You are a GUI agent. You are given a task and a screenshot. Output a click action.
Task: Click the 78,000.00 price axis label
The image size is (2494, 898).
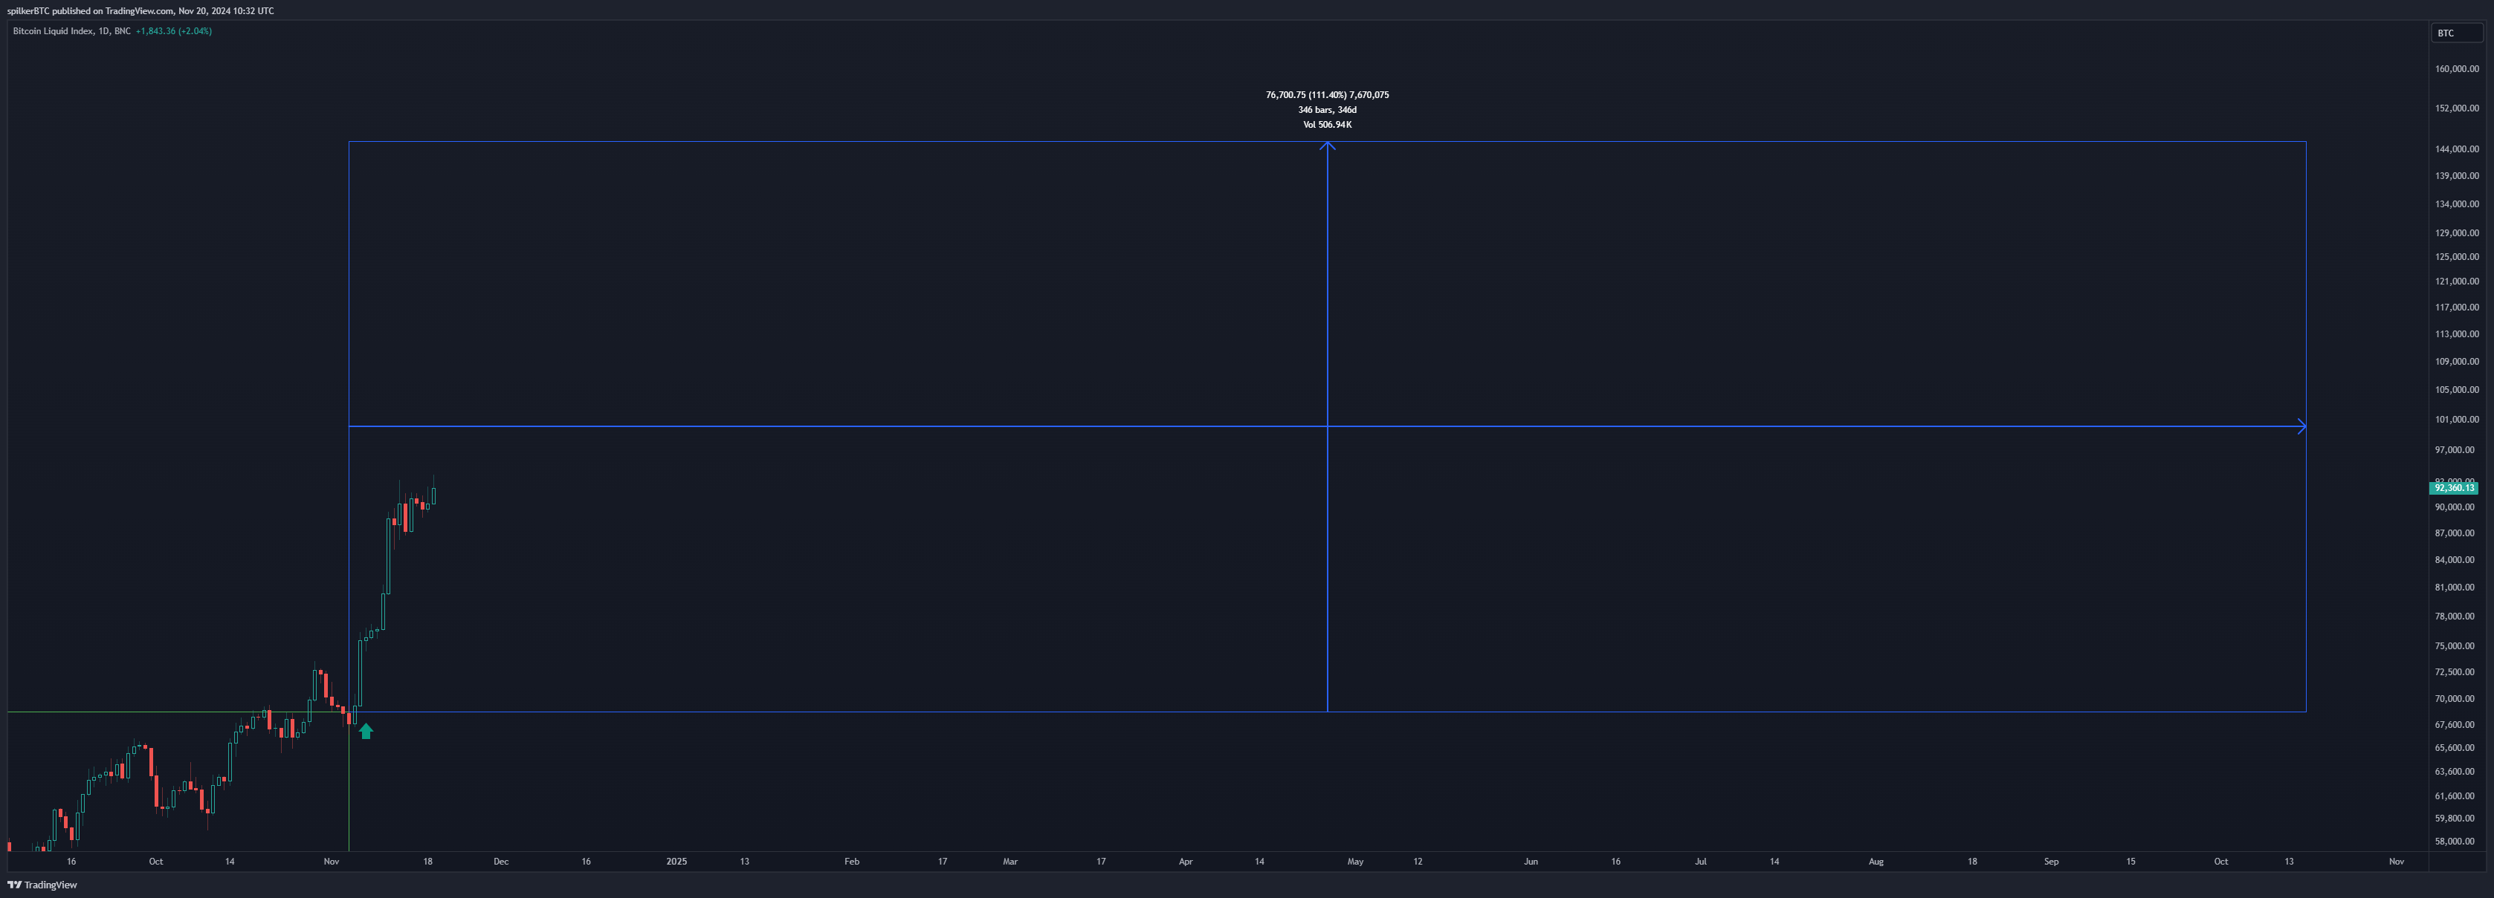coord(2455,616)
